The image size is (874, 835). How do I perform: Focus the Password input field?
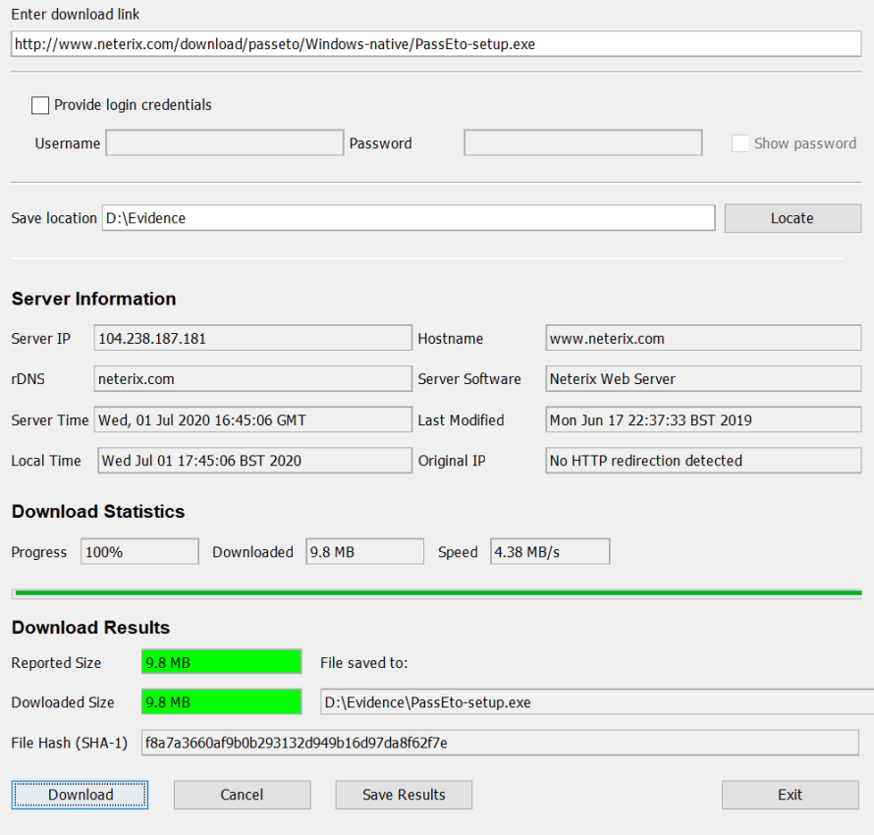click(582, 143)
